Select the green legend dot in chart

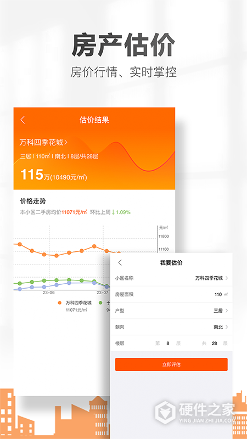tap(100, 303)
